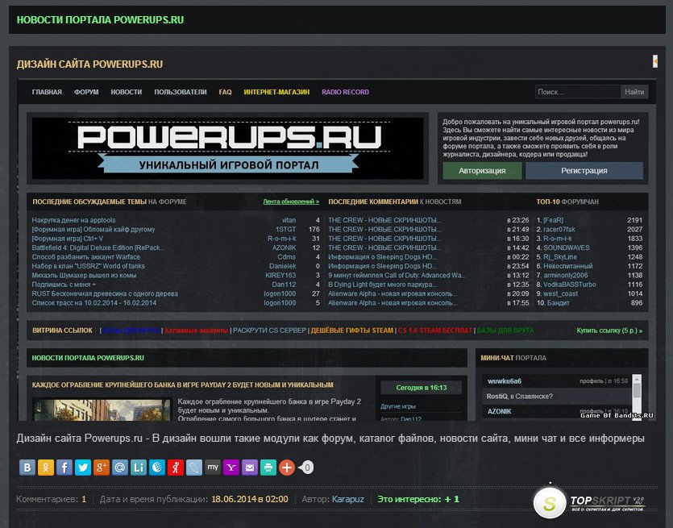Screen dimensions: 673x528
Task: Open top forum user [FeaR]
Action: [553, 220]
